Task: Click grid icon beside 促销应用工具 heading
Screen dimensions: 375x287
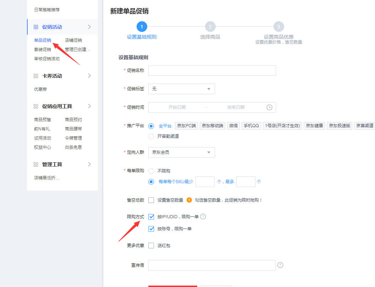Action: coord(36,106)
